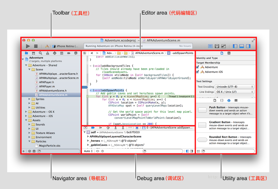Open the Line Endings dropdown

pyautogui.click(x=235, y=92)
